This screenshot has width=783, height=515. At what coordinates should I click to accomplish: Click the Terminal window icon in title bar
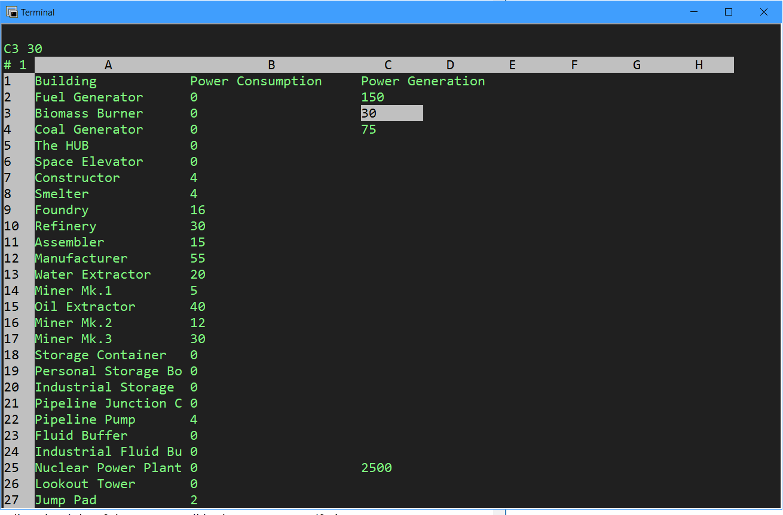click(11, 12)
